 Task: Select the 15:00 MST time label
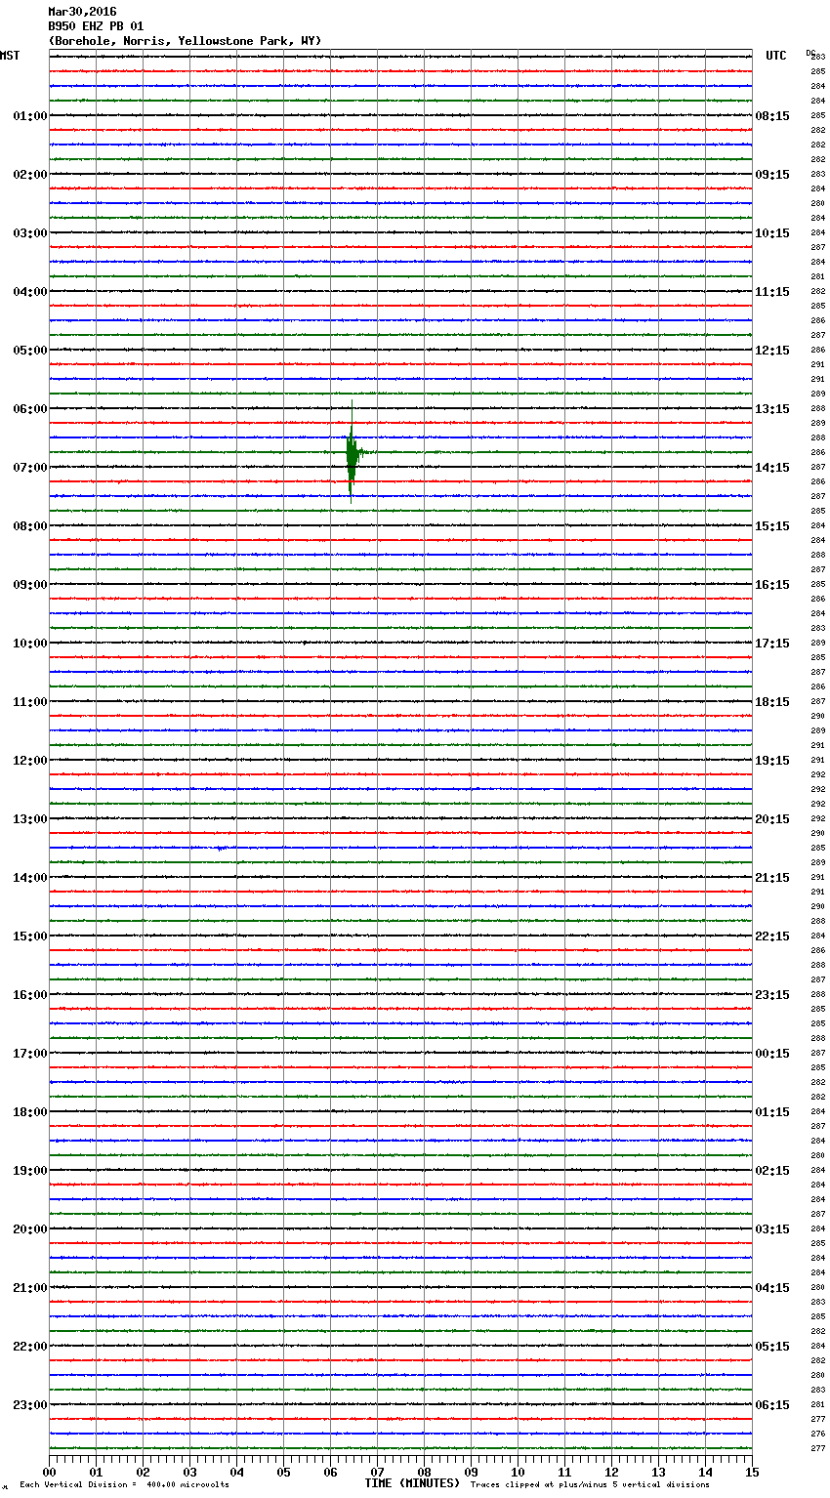(x=29, y=936)
